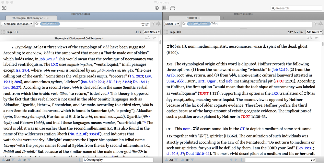Click the table of contents icon beside Page 131
The width and height of the screenshot is (324, 163).
point(3,32)
